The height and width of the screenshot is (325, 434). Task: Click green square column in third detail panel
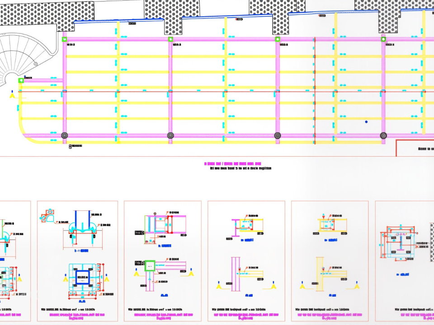(x=150, y=265)
